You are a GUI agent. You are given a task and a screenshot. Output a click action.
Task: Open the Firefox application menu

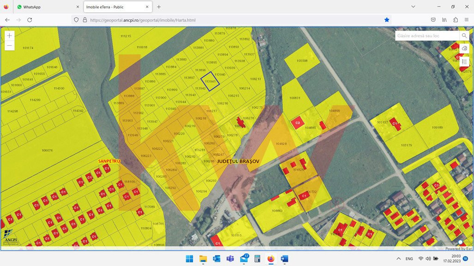tap(467, 20)
